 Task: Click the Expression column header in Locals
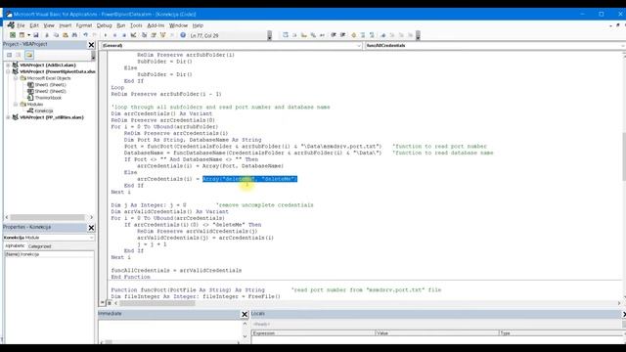[313, 332]
